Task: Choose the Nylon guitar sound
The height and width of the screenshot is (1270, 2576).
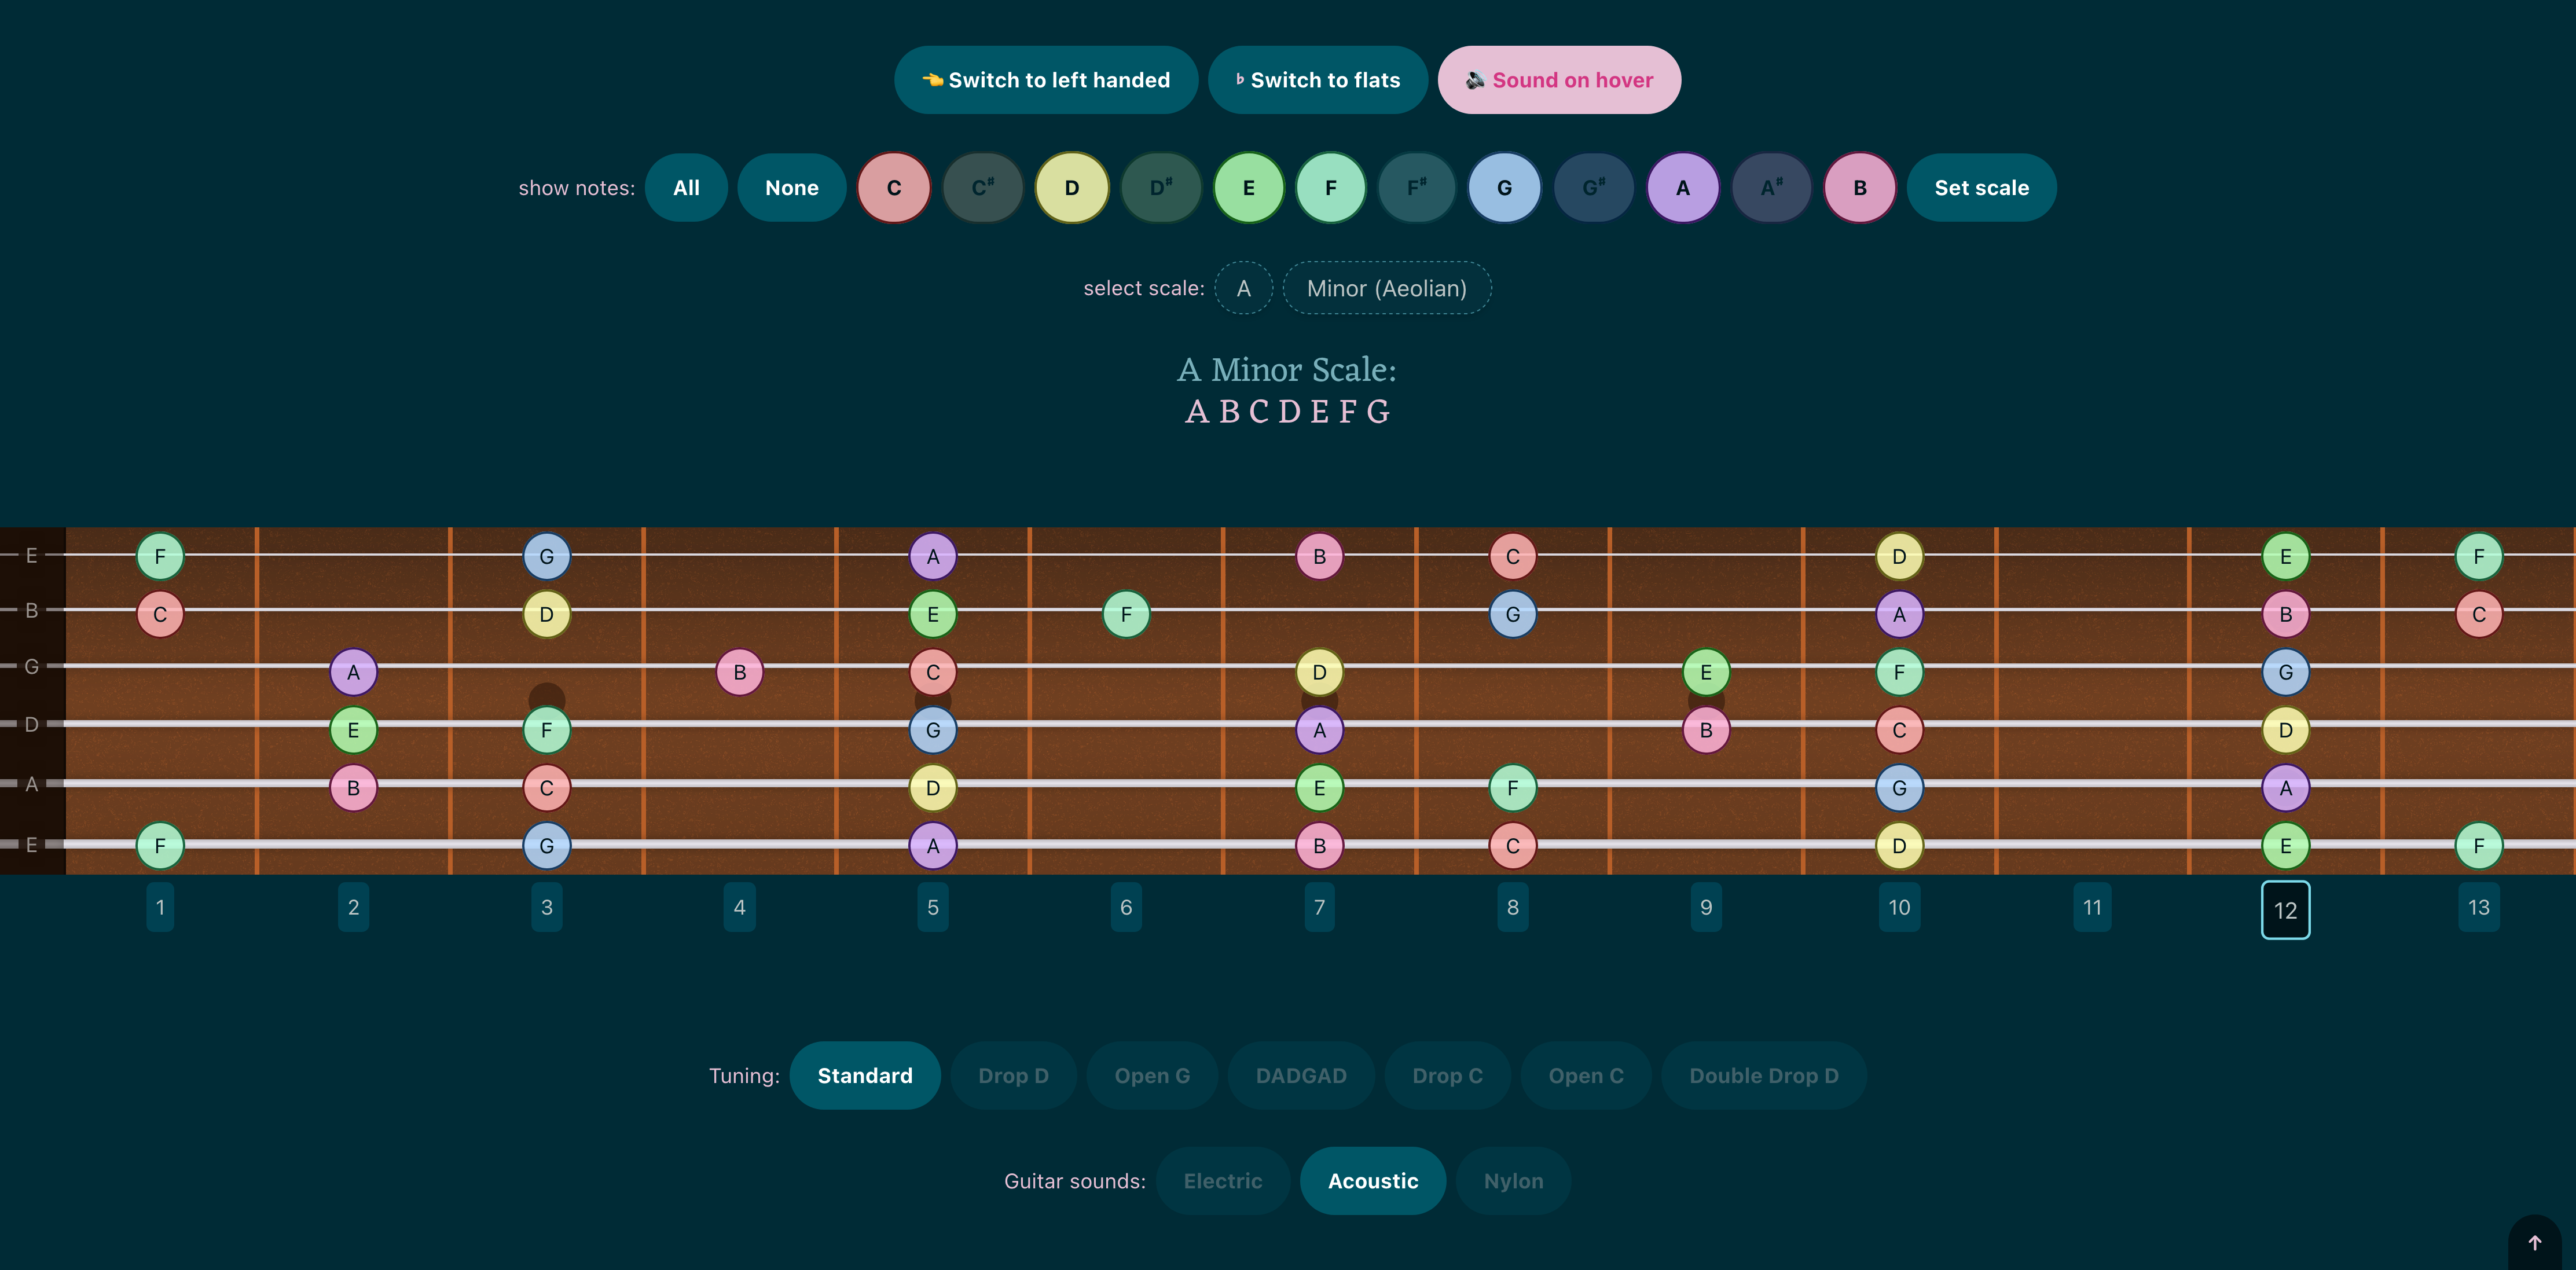Action: click(x=1513, y=1181)
